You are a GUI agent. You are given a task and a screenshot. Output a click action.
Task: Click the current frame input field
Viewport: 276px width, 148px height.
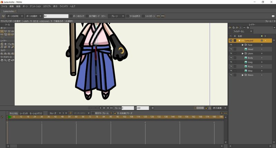(x=128, y=108)
